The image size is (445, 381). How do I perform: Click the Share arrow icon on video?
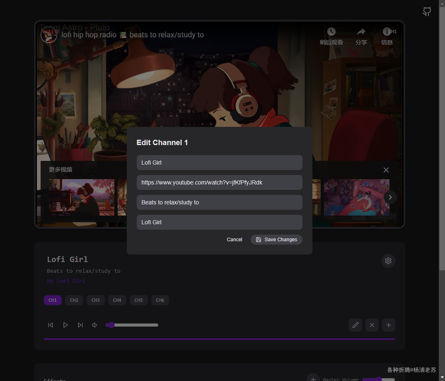tap(361, 32)
